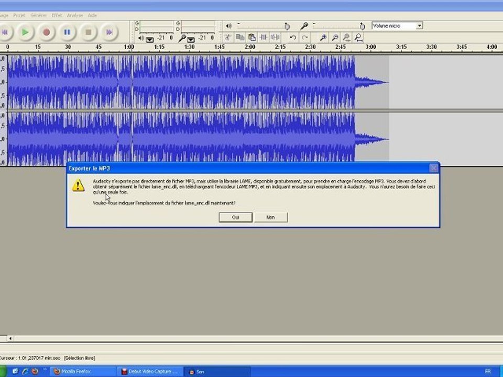Click the Copy icon in edit toolbar
503x377 pixels.
[x=239, y=38]
